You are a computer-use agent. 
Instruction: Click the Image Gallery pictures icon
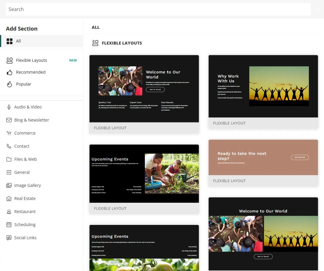(x=9, y=185)
